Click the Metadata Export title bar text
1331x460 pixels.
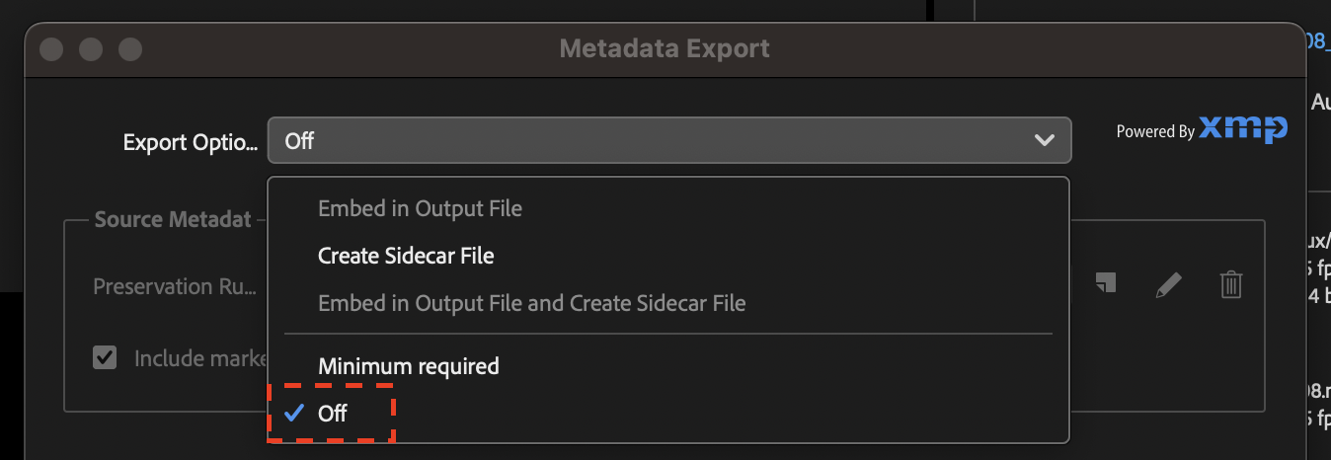665,47
